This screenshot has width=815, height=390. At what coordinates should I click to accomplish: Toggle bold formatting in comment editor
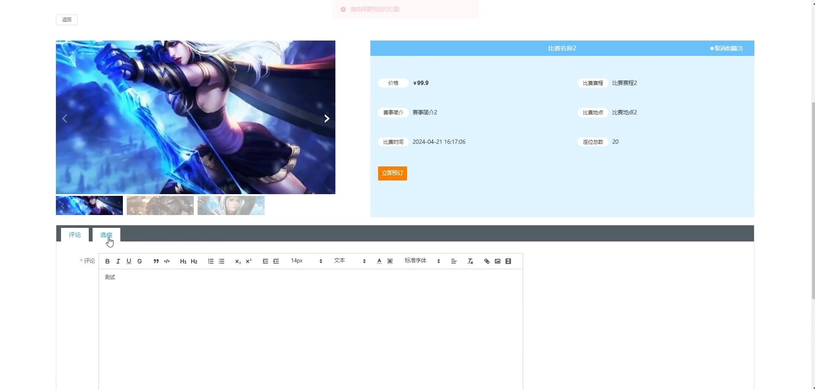tap(108, 261)
